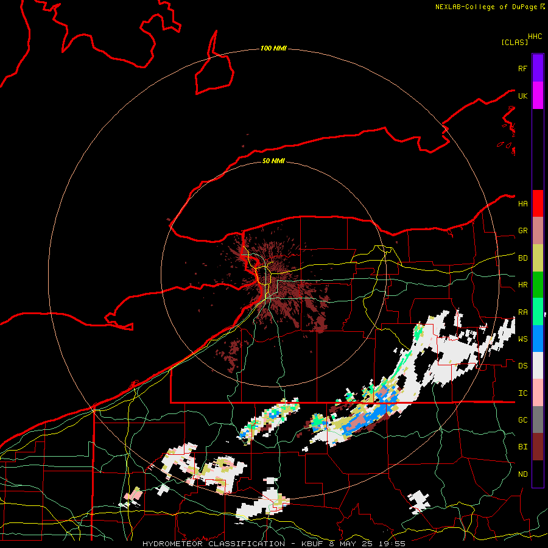Pick the bright green RA legend swatch
This screenshot has height=548, width=548.
click(x=538, y=312)
